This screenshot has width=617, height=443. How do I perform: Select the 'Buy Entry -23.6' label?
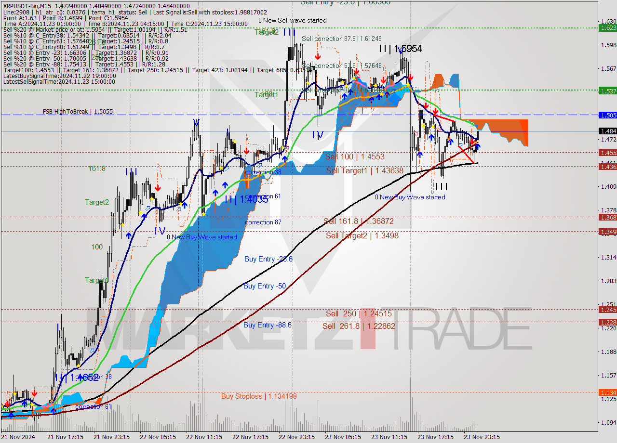(x=268, y=259)
